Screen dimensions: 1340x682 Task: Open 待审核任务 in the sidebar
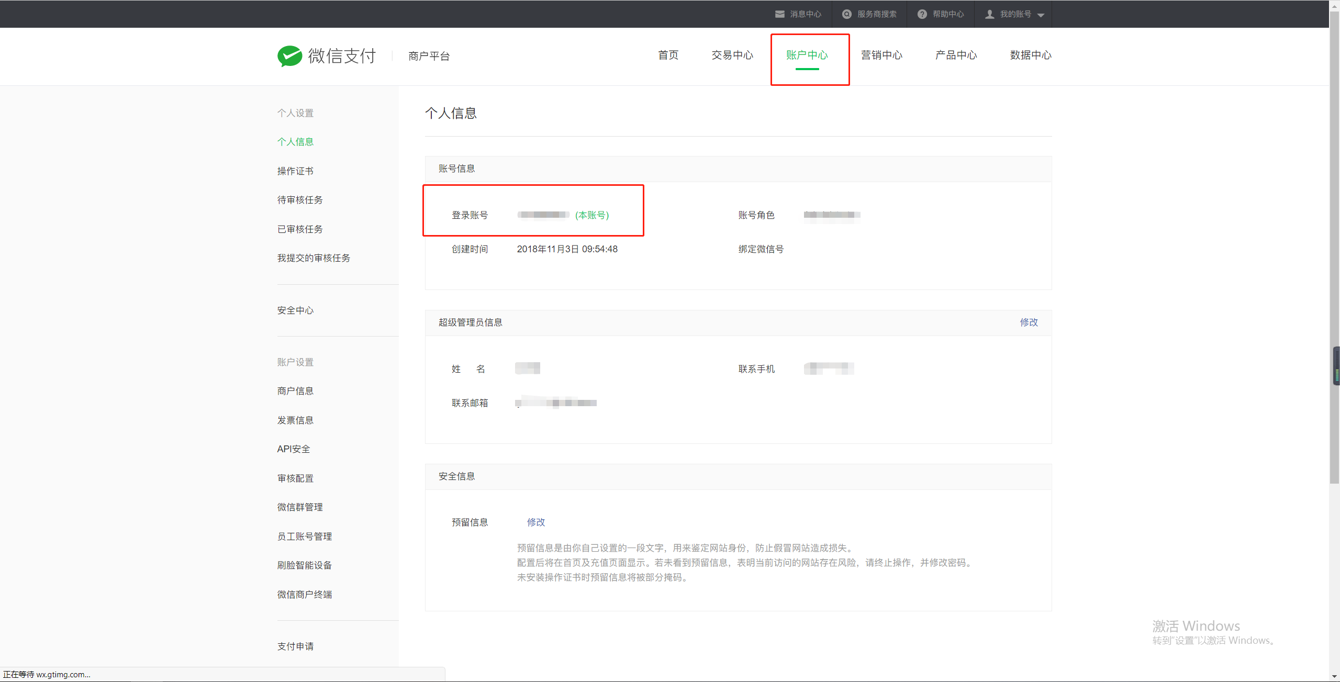point(300,200)
